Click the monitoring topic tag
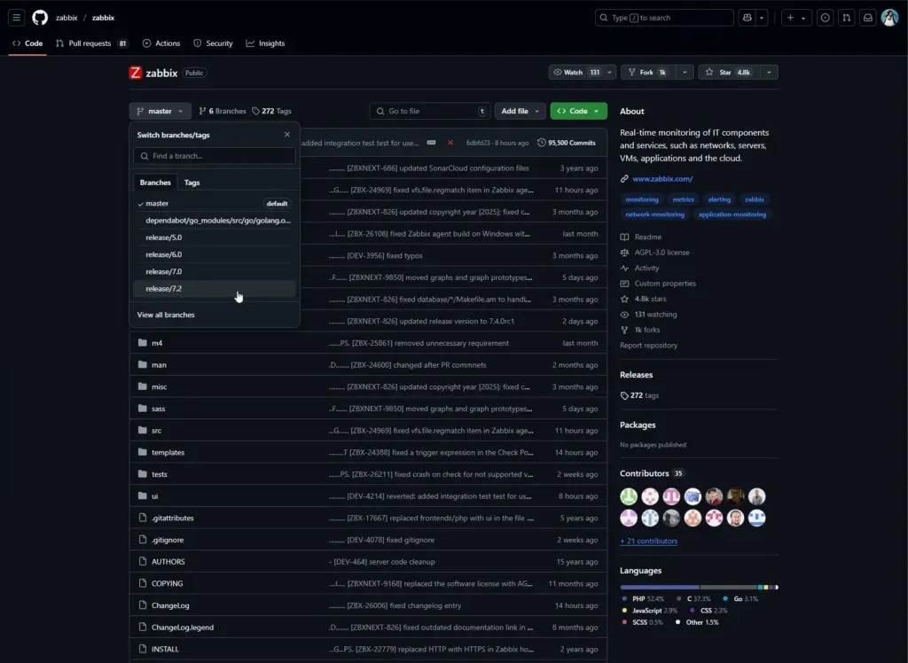The height and width of the screenshot is (663, 908). [x=642, y=199]
